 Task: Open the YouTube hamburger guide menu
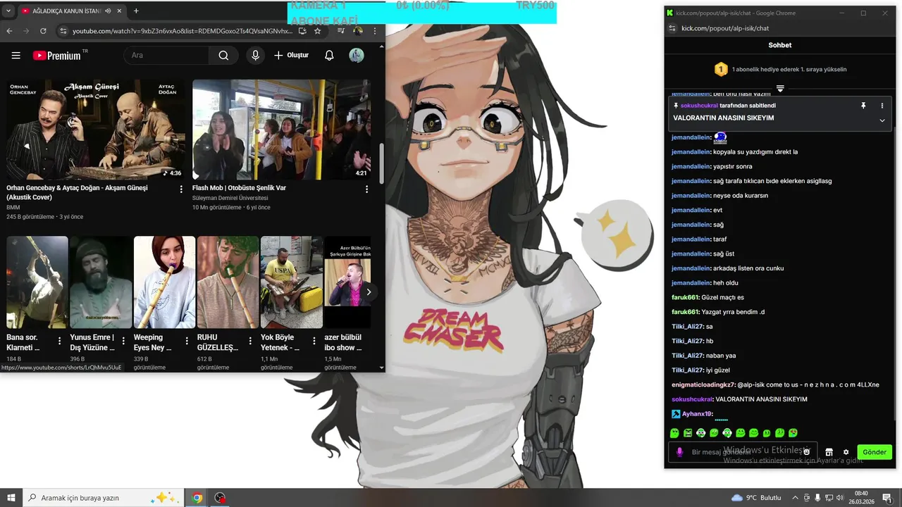16,56
